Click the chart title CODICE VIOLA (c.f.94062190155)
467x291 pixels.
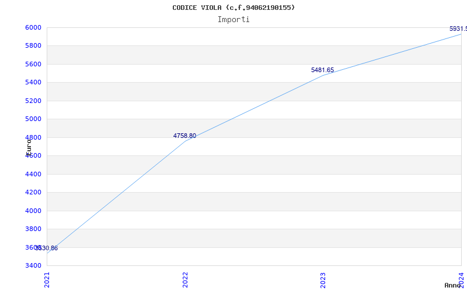(233, 8)
